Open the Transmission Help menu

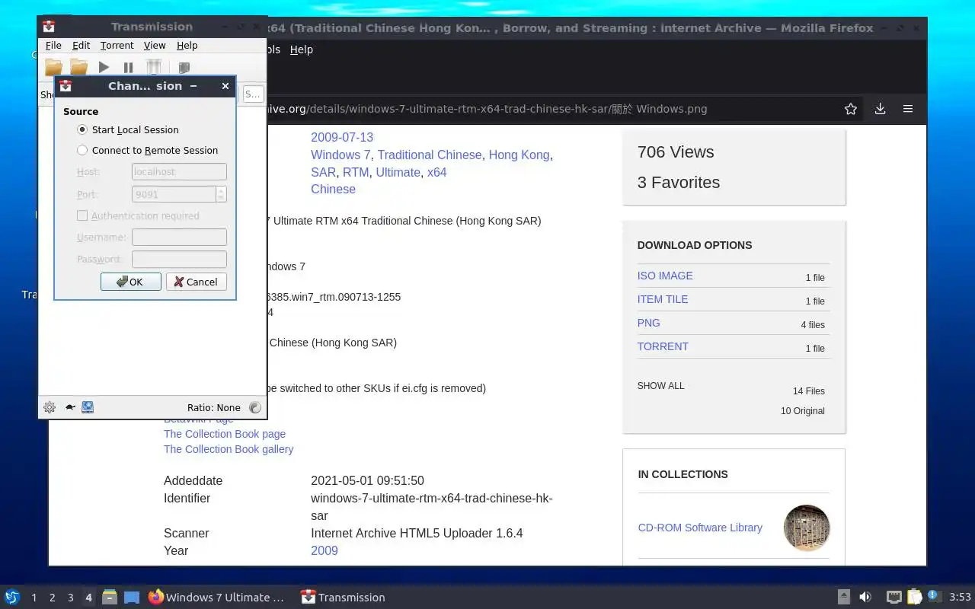click(x=187, y=46)
